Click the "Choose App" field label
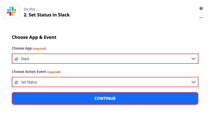The image size is (210, 116). [x=22, y=48]
